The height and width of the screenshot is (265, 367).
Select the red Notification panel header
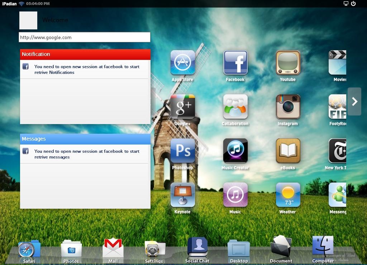(x=85, y=54)
